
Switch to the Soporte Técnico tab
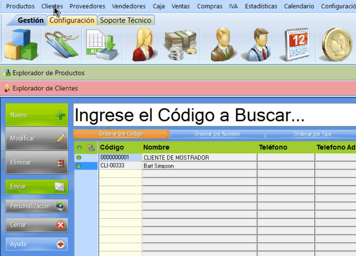click(127, 20)
